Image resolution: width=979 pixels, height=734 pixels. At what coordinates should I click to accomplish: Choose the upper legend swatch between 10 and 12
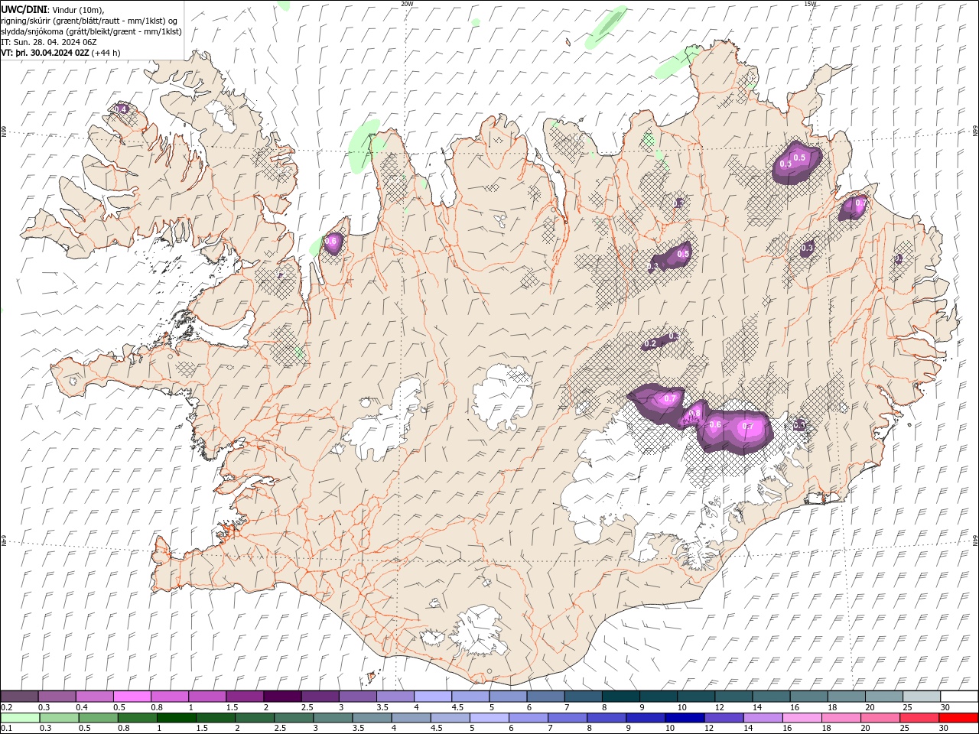click(695, 697)
